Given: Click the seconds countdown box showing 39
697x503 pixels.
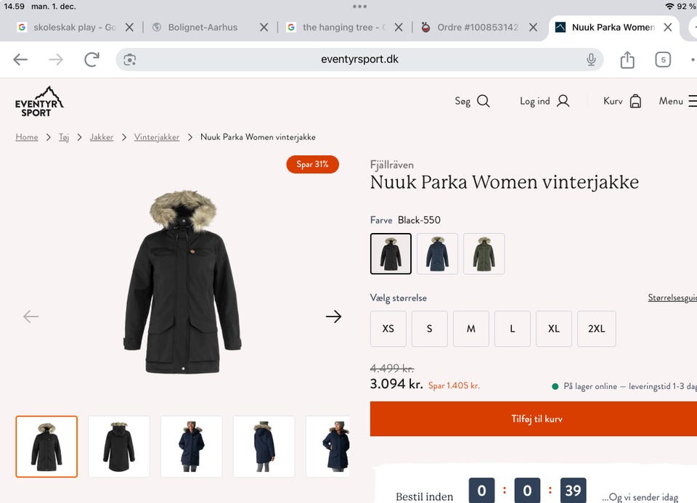Looking at the screenshot, I should click(573, 491).
